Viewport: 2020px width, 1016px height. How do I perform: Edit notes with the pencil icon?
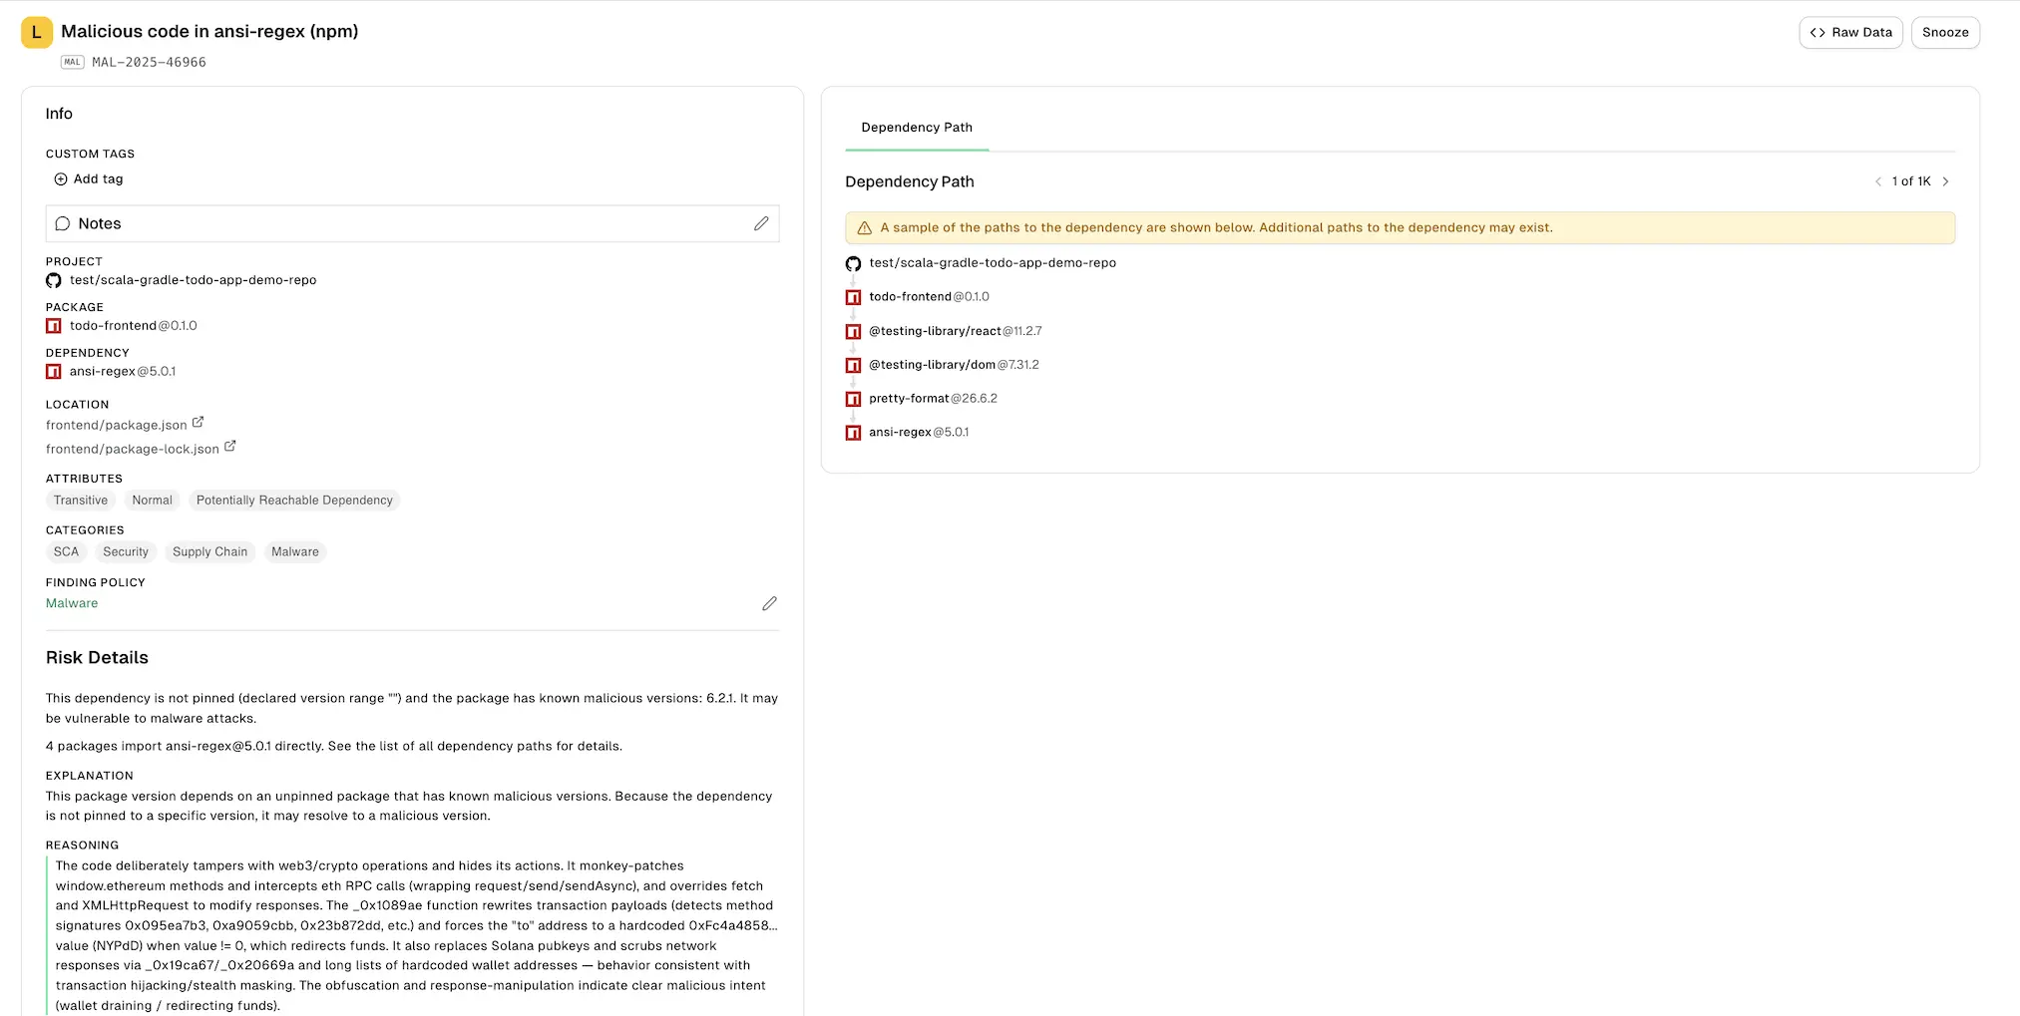pos(761,223)
